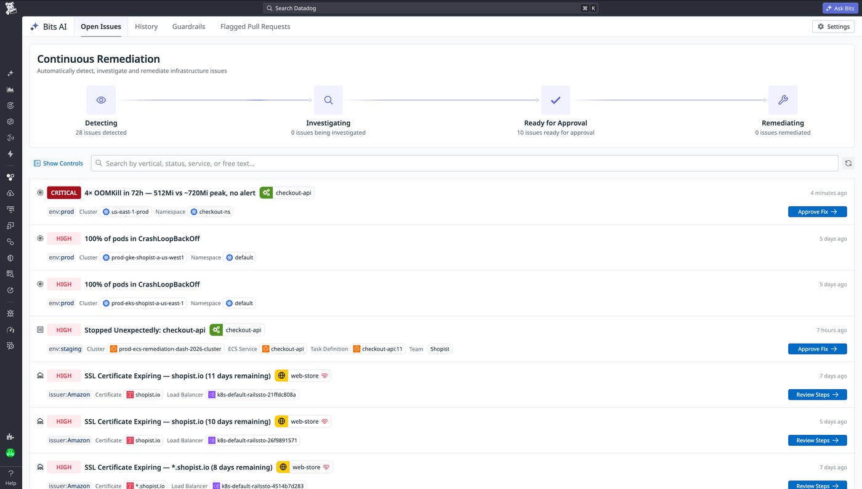Open the cloud upload sidebar icon
This screenshot has width=862, height=489.
pos(10,193)
